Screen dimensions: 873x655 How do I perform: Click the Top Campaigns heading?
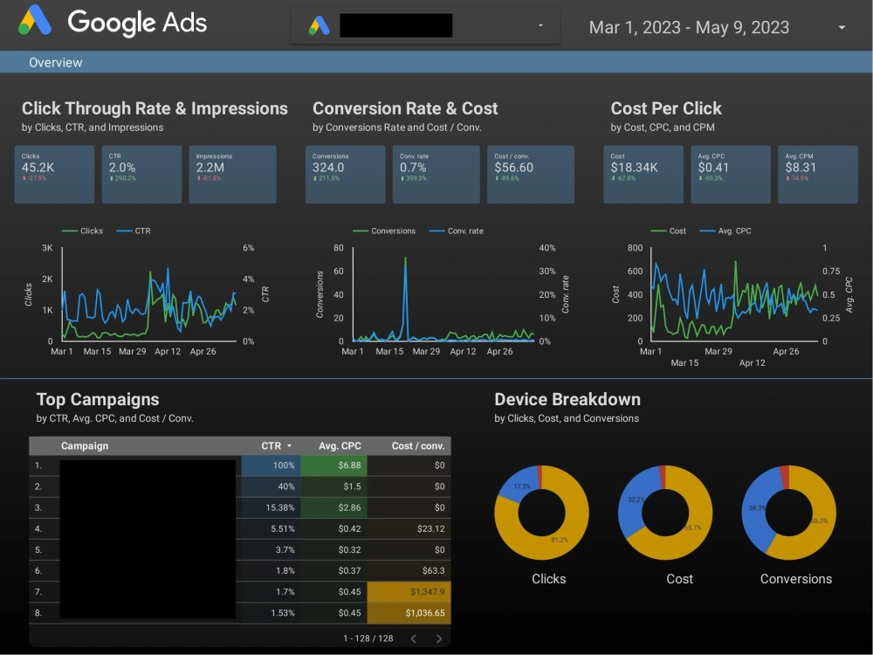pos(98,399)
